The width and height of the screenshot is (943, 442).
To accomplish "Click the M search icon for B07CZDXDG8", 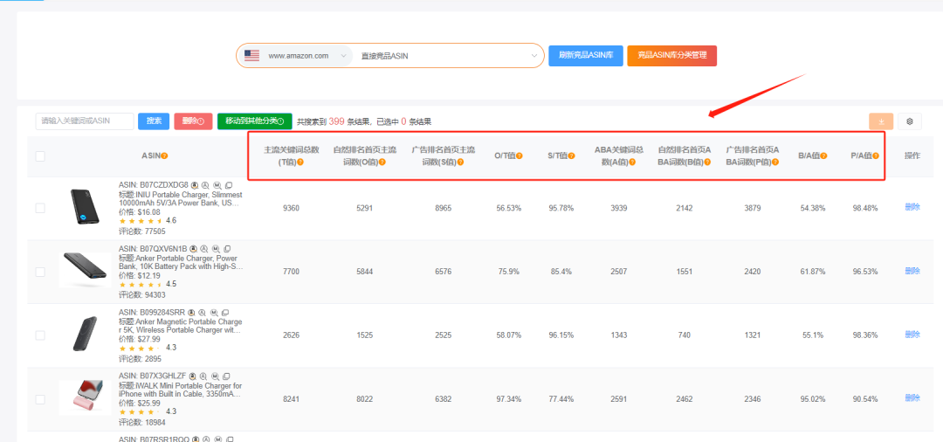I will (x=217, y=184).
